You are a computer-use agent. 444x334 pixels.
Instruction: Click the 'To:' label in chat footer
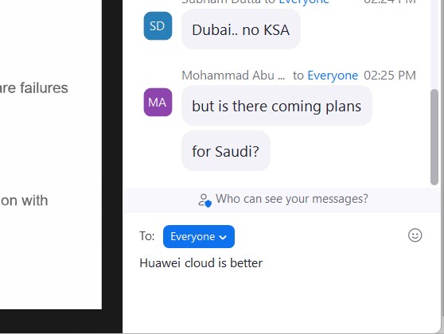[147, 235]
